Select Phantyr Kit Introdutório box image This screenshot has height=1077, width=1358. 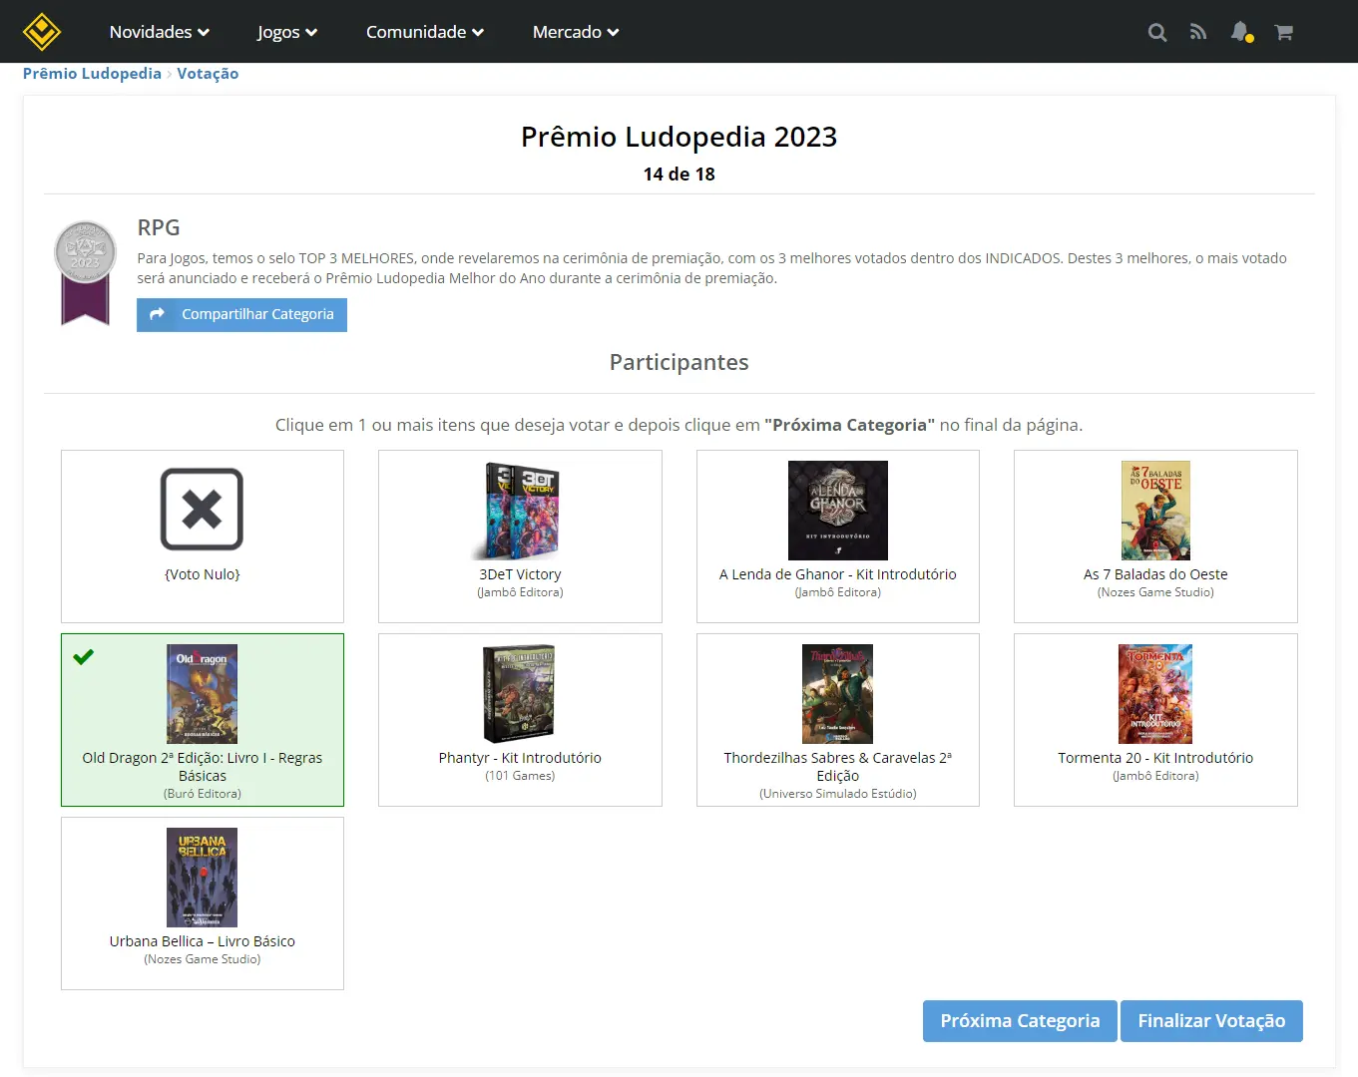coord(520,694)
